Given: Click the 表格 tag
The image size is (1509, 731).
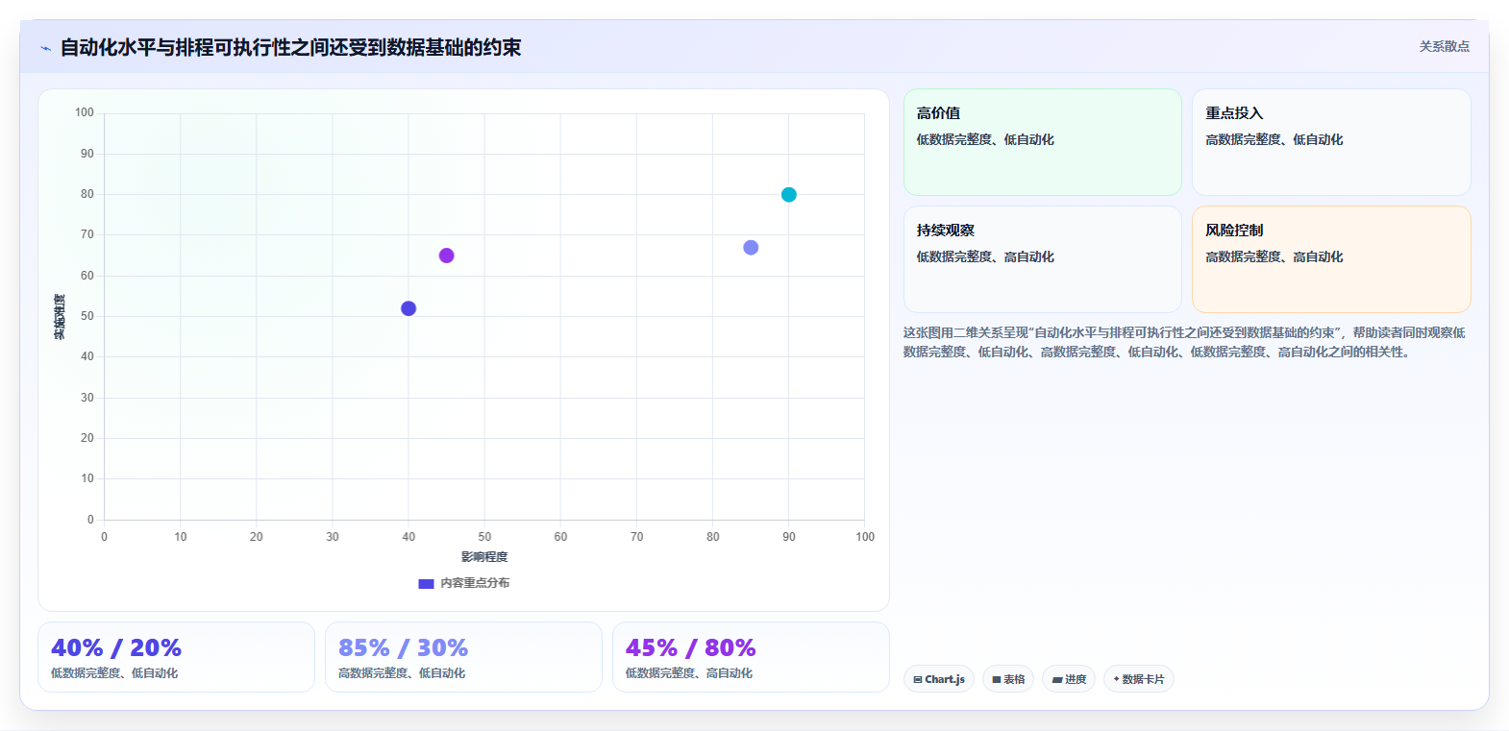Looking at the screenshot, I should point(1008,679).
